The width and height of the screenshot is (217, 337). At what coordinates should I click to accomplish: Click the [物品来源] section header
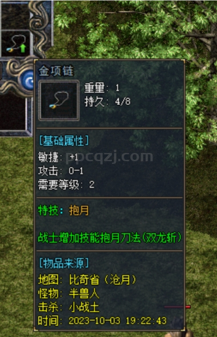click(64, 263)
